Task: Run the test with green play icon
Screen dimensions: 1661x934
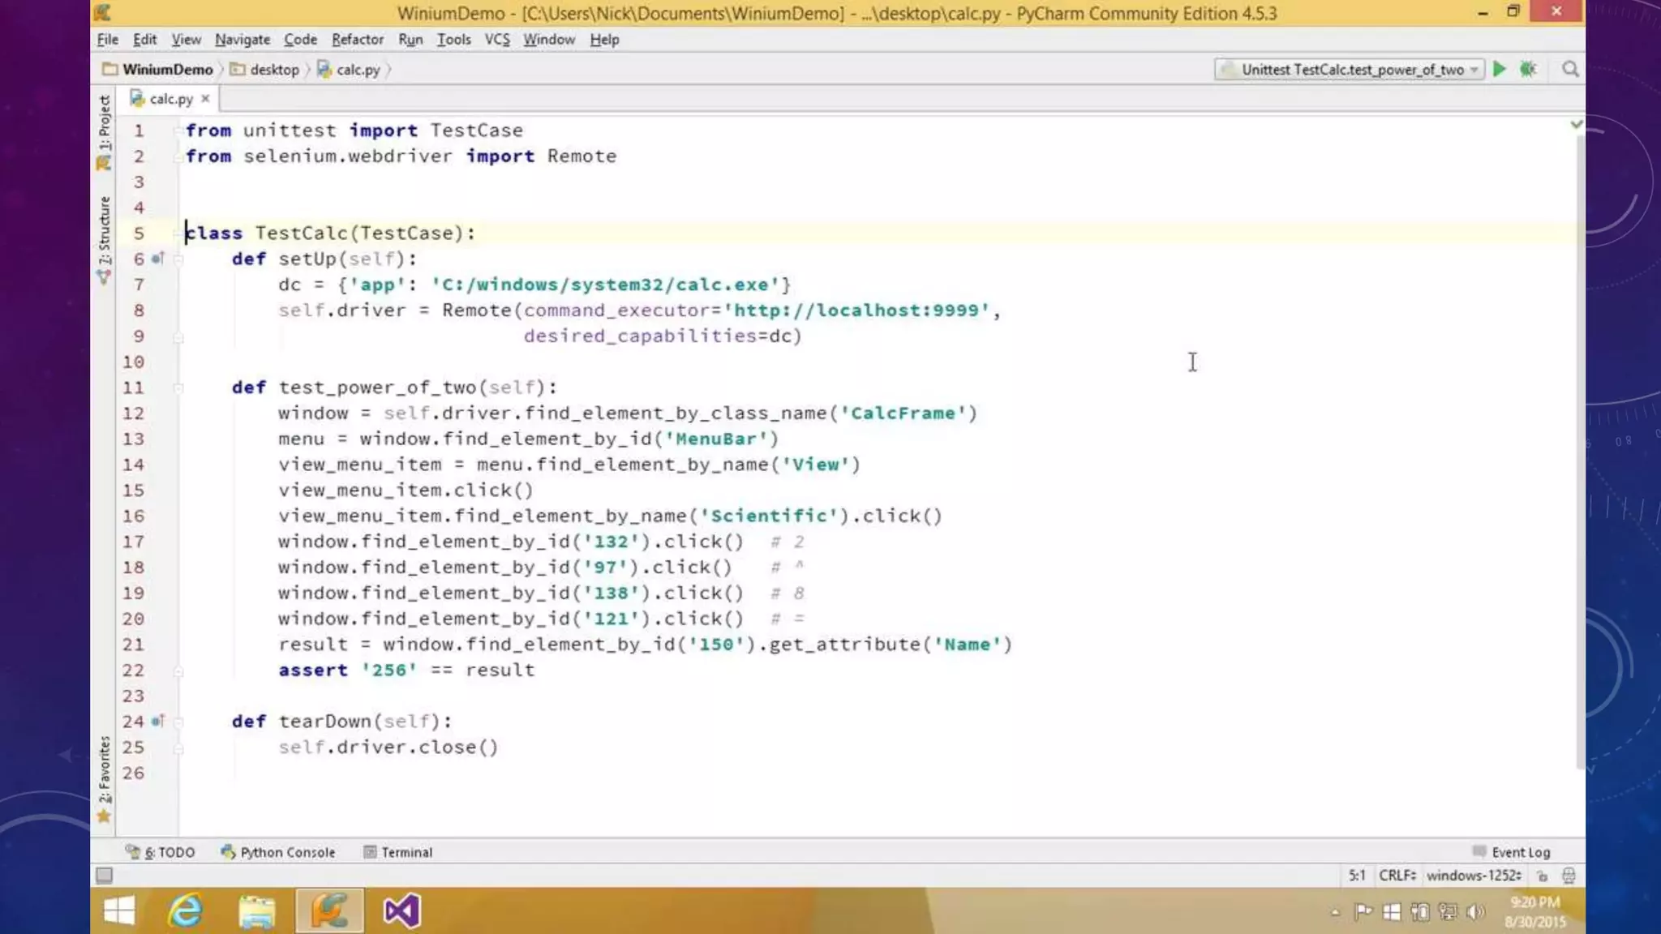Action: [1499, 70]
